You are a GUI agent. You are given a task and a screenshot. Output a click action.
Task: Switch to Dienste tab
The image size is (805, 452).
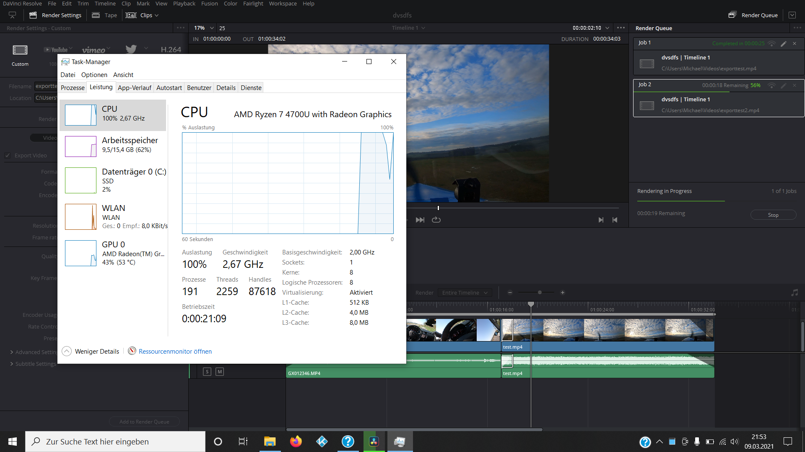point(251,87)
